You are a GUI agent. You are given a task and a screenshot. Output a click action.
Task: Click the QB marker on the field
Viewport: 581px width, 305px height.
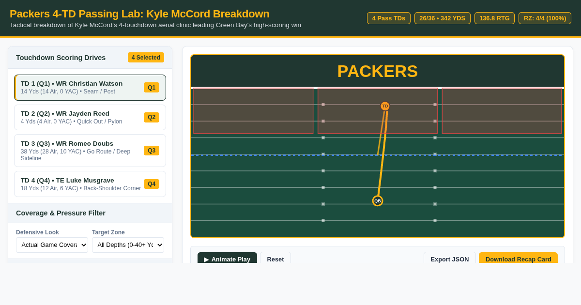pos(378,201)
